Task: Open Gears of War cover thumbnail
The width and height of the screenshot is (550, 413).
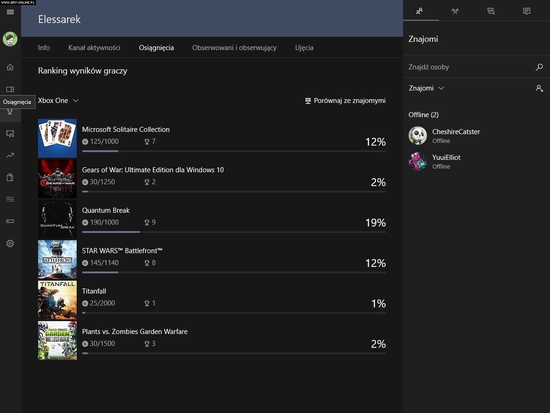Action: (x=57, y=179)
